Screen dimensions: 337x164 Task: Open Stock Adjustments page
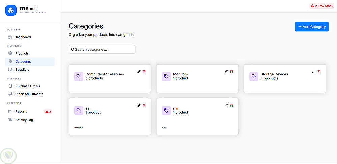pos(29,94)
